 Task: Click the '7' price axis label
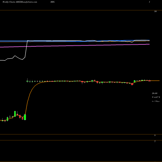(x=155, y=141)
